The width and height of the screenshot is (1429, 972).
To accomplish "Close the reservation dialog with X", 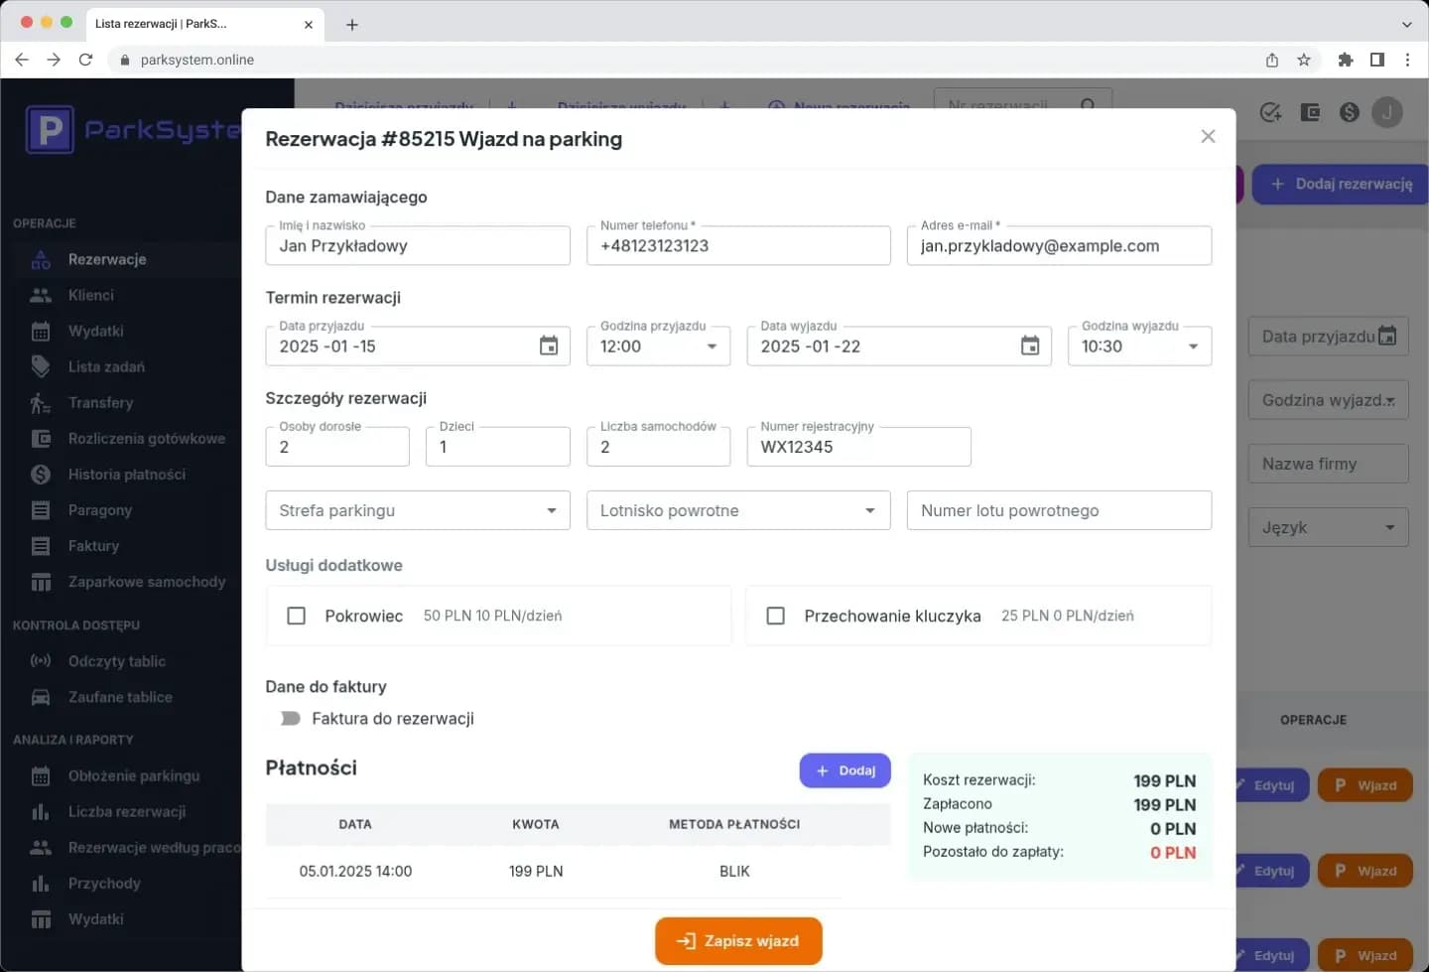I will point(1208,136).
